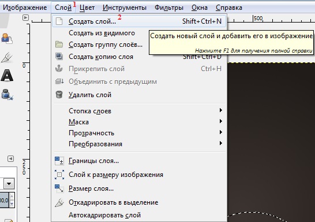The width and height of the screenshot is (315, 222).
Task: Select the Clone stamp tool
Action: click(x=7, y=38)
